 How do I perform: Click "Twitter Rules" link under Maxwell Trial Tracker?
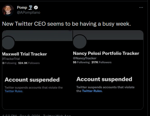point(13,91)
